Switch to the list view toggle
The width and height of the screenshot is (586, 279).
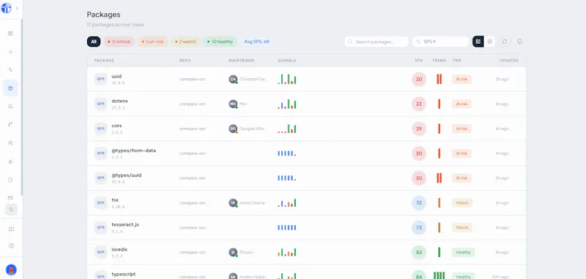478,42
